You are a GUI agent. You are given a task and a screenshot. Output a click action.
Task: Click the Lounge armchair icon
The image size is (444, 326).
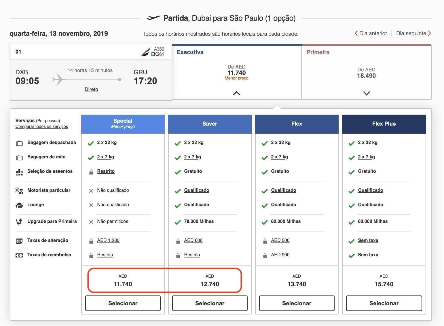19,205
